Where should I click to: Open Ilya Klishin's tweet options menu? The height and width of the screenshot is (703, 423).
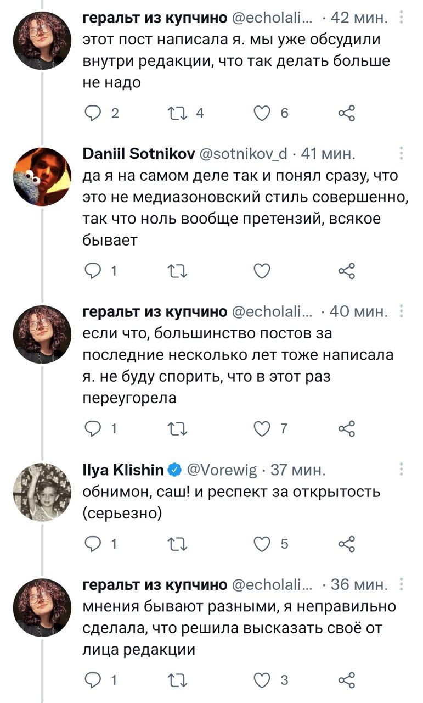(402, 468)
